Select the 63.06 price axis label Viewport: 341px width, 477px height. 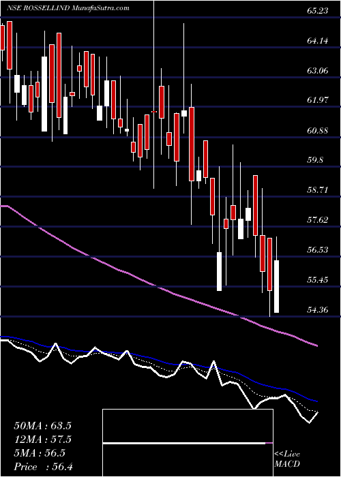tap(318, 71)
